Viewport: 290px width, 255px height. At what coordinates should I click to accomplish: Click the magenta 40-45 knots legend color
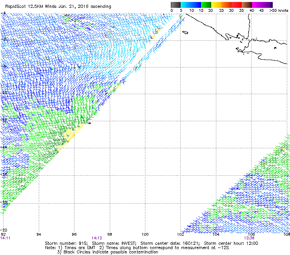tap(257, 5)
